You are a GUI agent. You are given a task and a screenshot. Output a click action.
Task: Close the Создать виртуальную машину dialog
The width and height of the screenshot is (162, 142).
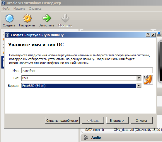[x=153, y=35]
